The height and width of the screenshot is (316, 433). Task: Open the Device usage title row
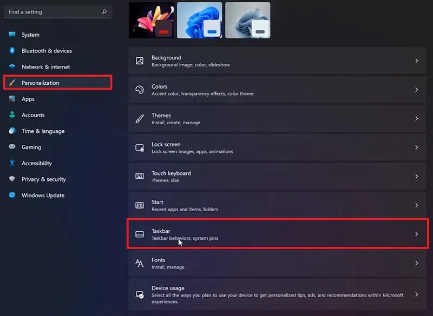click(x=277, y=294)
